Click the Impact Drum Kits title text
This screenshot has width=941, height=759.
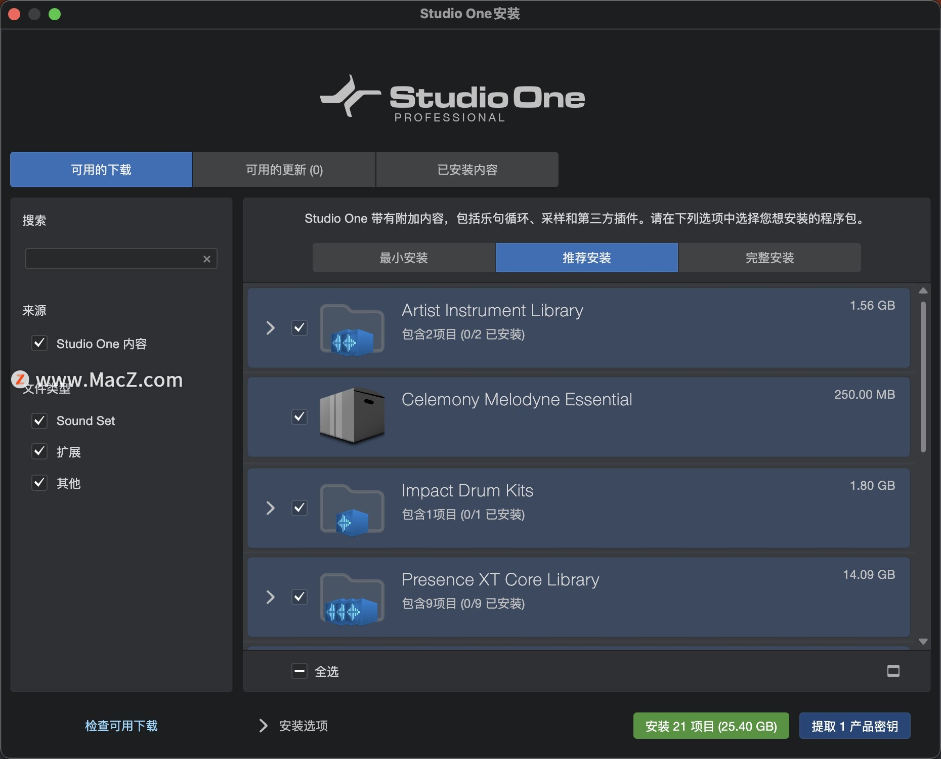tap(467, 490)
